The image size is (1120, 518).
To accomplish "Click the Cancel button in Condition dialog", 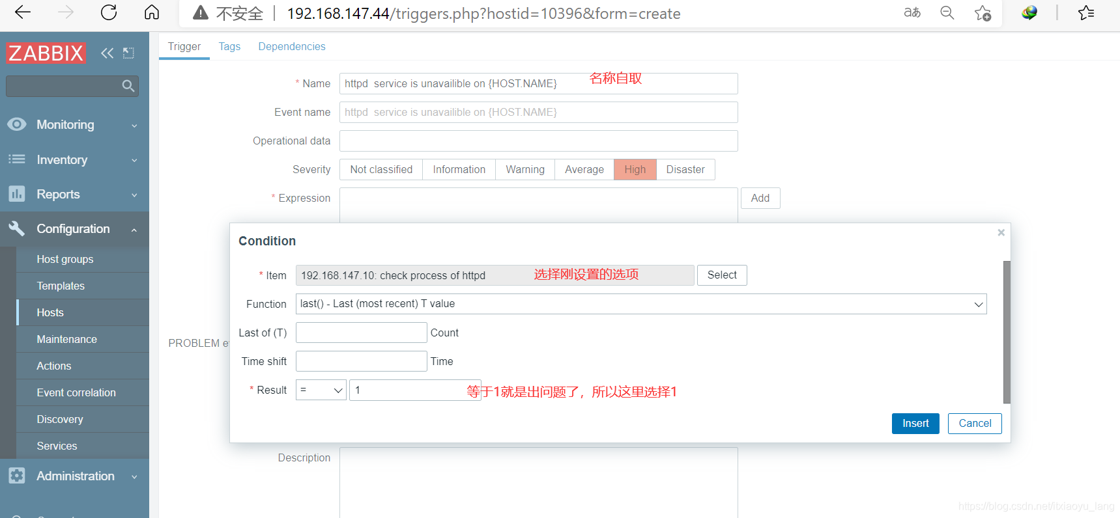I will pyautogui.click(x=975, y=423).
